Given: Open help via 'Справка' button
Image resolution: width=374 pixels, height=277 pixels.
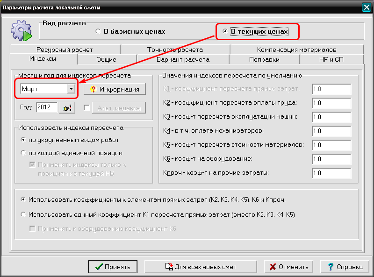Looking at the screenshot, I should point(345,267).
